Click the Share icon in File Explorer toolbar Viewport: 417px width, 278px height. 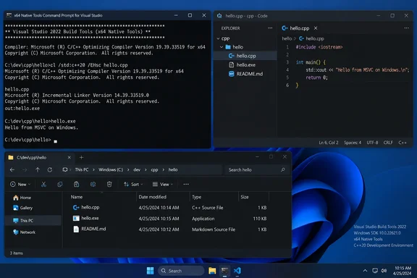pyautogui.click(x=93, y=184)
